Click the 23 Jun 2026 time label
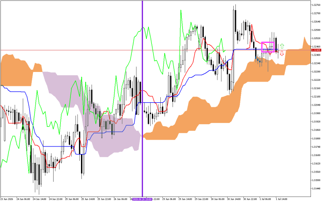324x202 pixels. coord(7,199)
